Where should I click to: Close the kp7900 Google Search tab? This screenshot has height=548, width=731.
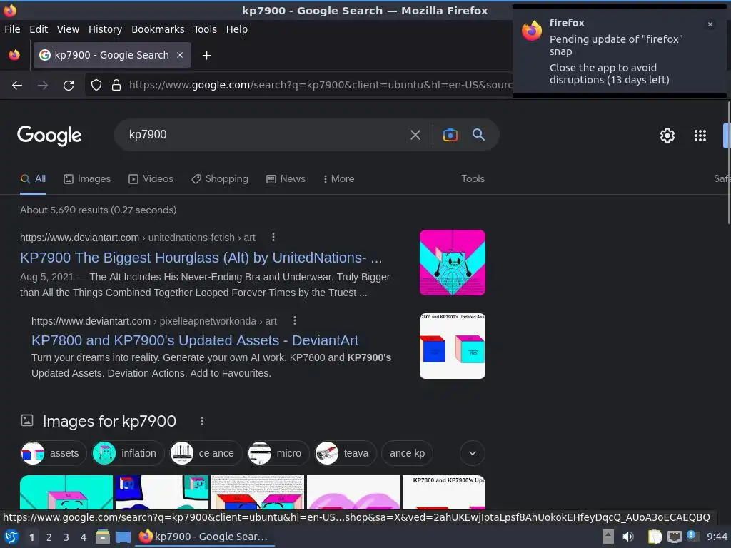coord(180,55)
